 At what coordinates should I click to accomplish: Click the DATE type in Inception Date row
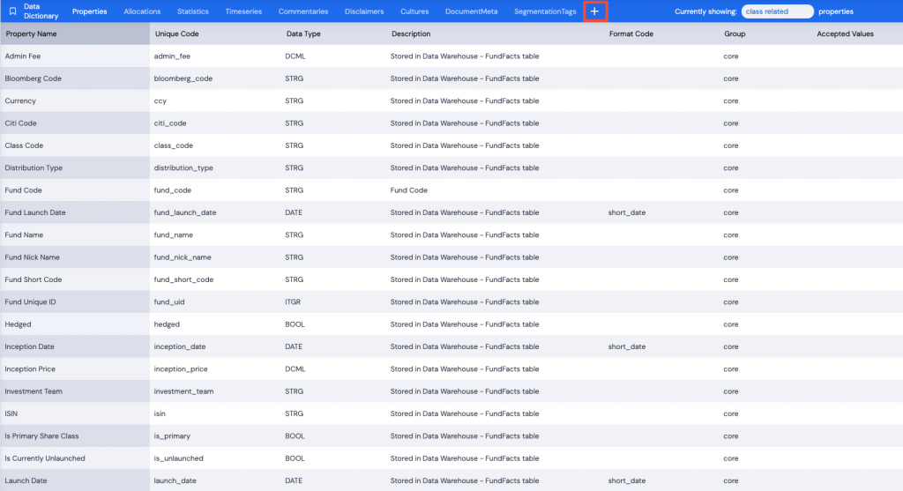point(294,346)
